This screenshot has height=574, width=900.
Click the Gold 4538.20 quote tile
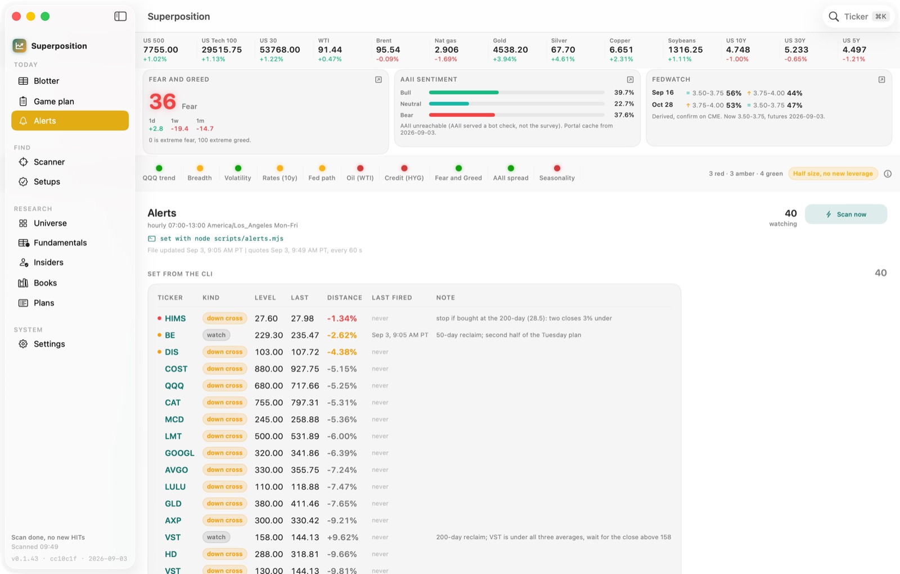(511, 50)
